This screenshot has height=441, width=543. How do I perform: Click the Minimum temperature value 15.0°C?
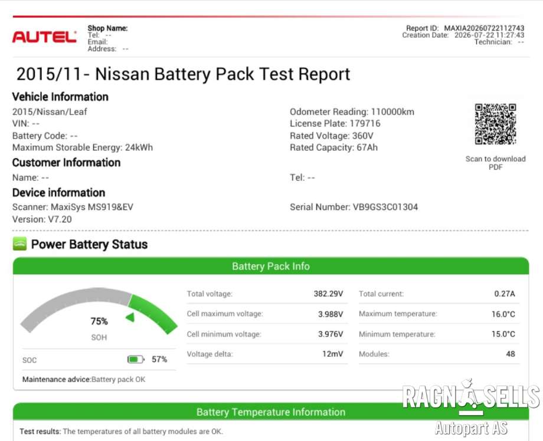coord(503,334)
